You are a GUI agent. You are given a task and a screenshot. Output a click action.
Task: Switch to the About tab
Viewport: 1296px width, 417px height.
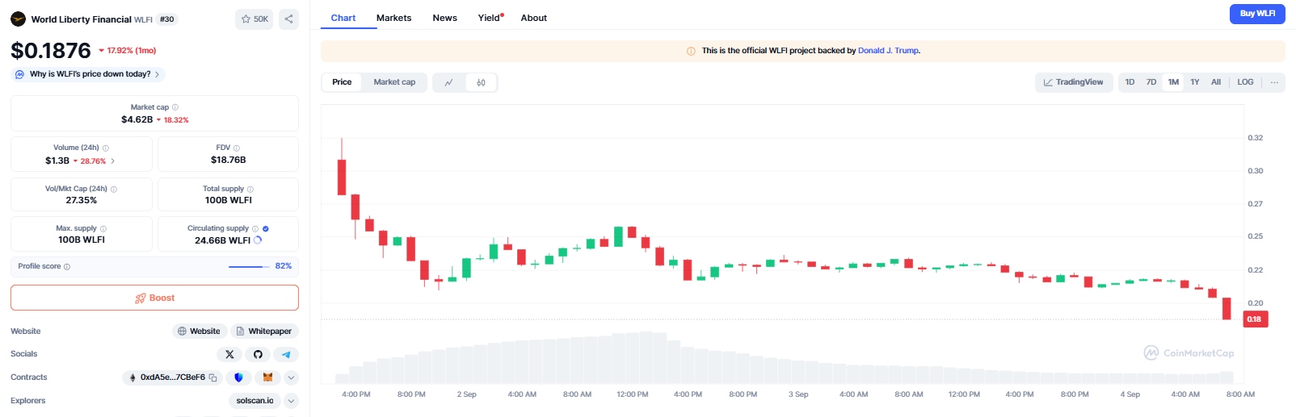click(534, 18)
